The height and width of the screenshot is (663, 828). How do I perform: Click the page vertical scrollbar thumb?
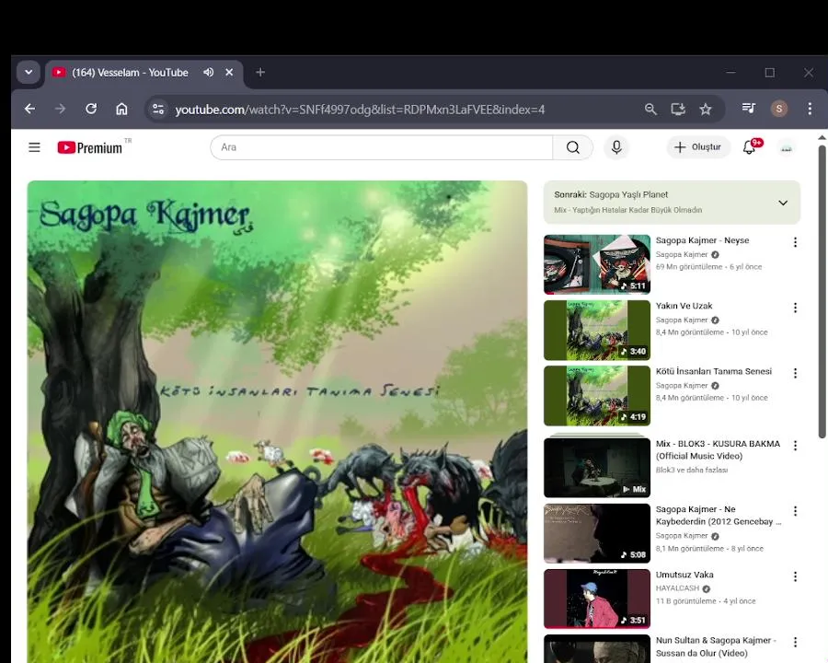pyautogui.click(x=822, y=292)
